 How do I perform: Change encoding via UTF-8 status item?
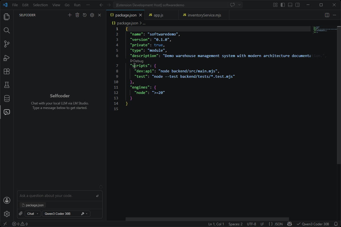point(251,224)
